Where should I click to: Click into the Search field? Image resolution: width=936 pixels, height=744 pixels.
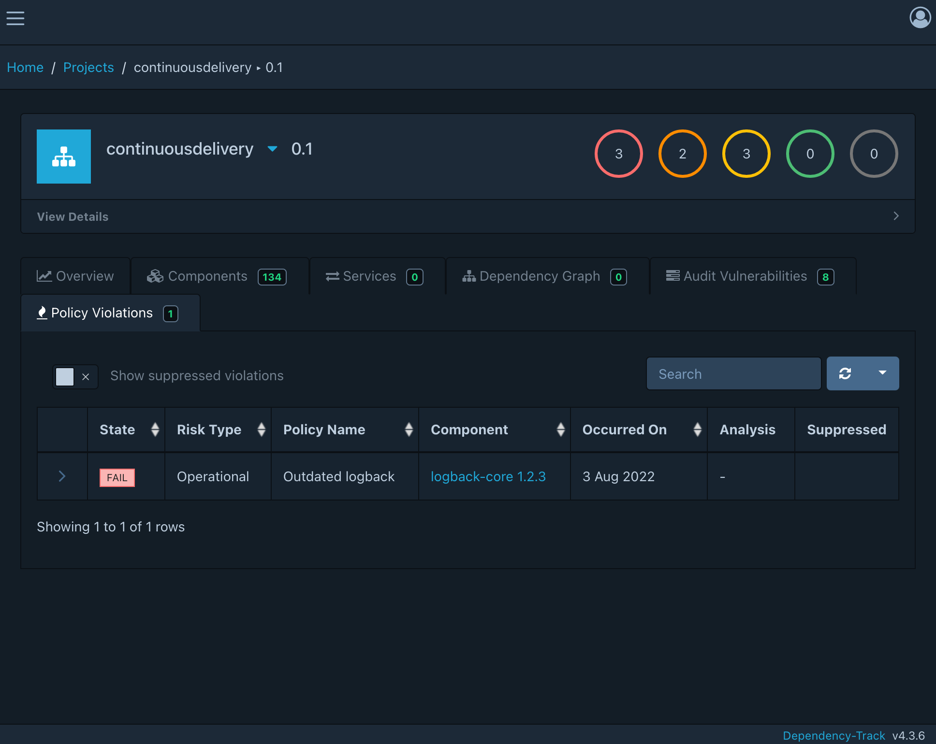click(734, 373)
